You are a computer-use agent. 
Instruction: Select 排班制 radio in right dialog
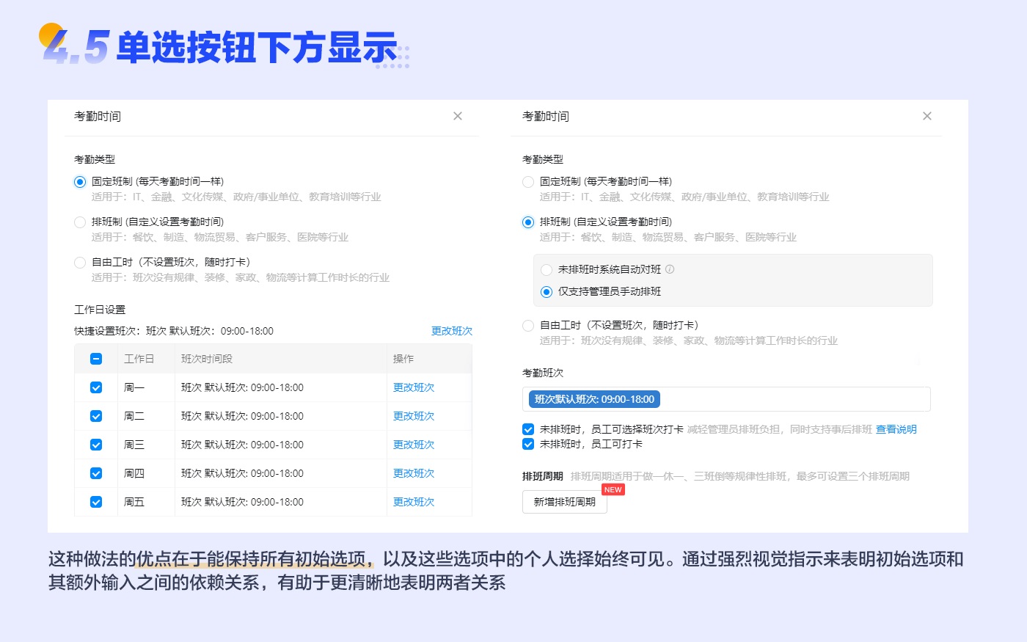[528, 222]
